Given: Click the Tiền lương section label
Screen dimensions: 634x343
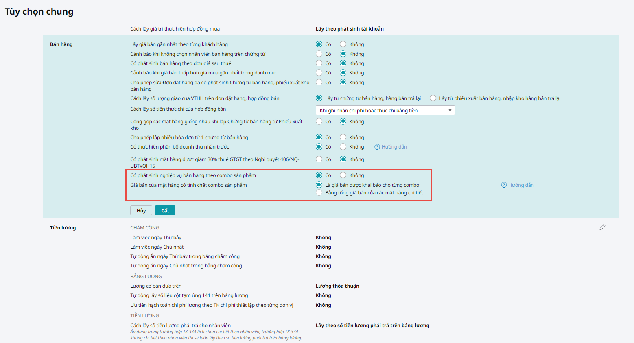Looking at the screenshot, I should [63, 228].
